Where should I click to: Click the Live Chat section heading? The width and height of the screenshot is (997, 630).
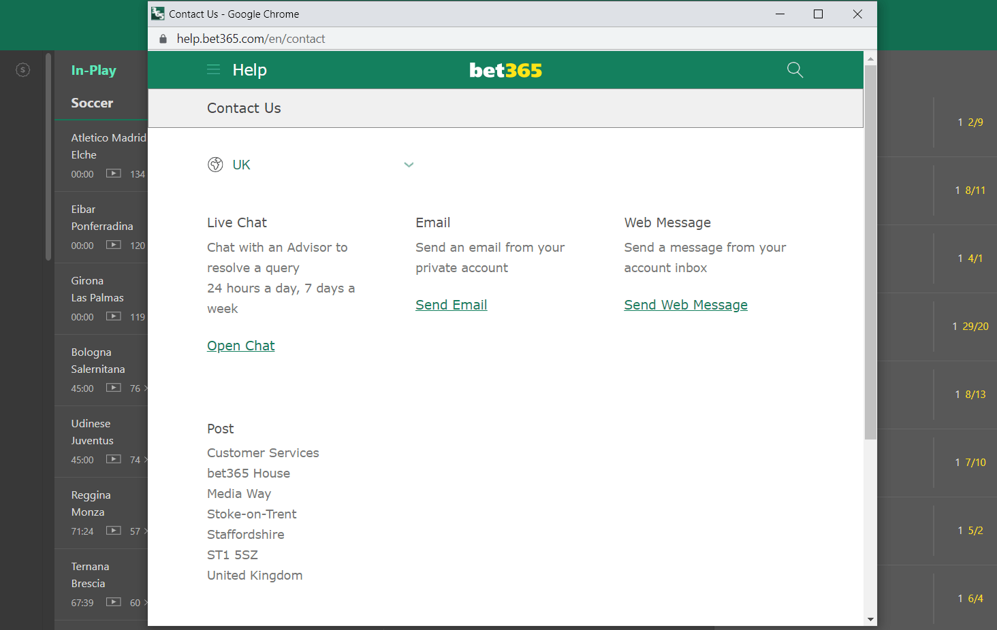[237, 222]
